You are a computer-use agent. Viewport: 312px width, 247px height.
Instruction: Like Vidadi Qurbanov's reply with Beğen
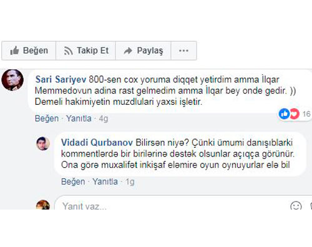tap(73, 182)
